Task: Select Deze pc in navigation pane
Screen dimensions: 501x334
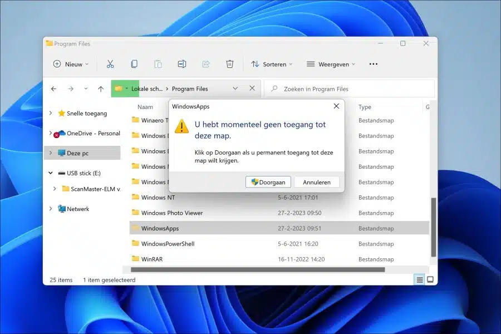Action: 82,153
